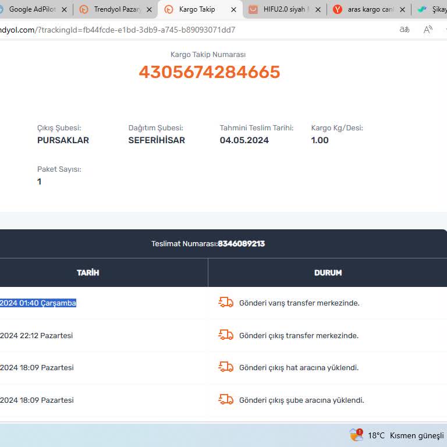Switch to the Google AdPilot tab
This screenshot has height=447, width=447.
pos(32,9)
